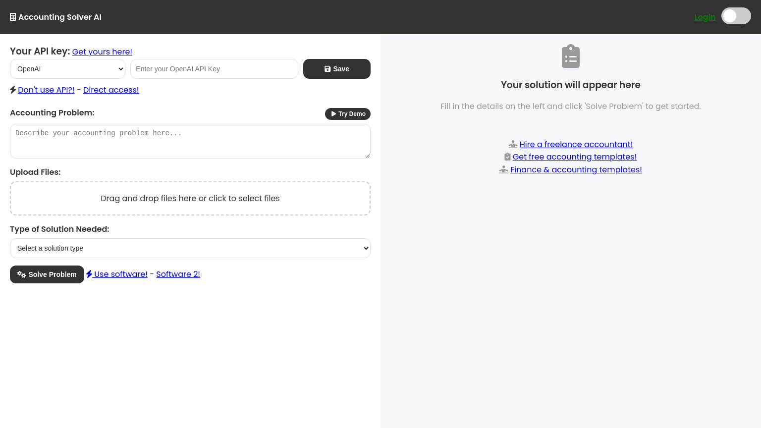Click the drag and drop file upload area
The width and height of the screenshot is (761, 428).
pos(190,198)
